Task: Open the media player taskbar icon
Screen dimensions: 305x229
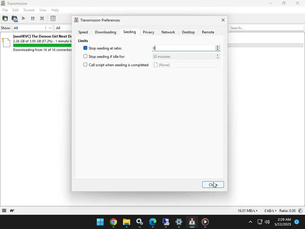Action: tap(205, 222)
